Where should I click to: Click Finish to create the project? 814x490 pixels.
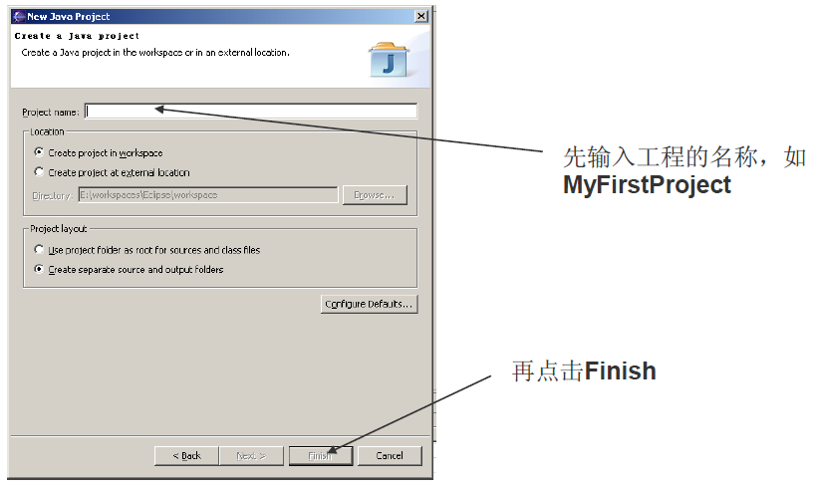320,456
